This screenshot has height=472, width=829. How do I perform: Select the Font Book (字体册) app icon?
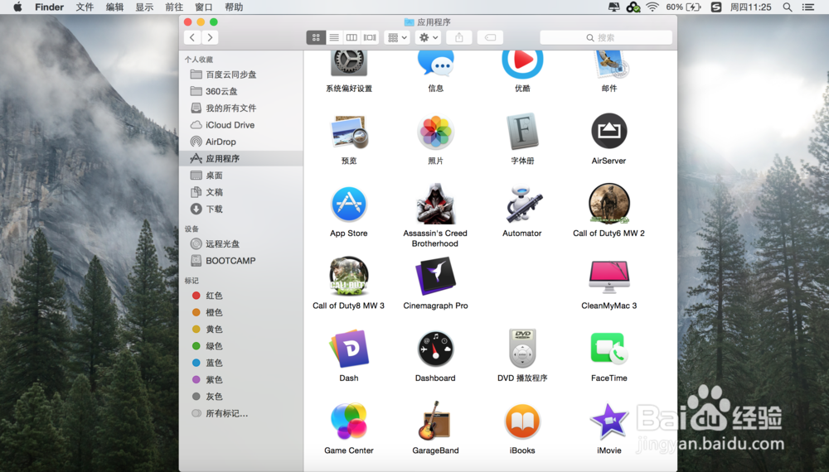(x=522, y=132)
